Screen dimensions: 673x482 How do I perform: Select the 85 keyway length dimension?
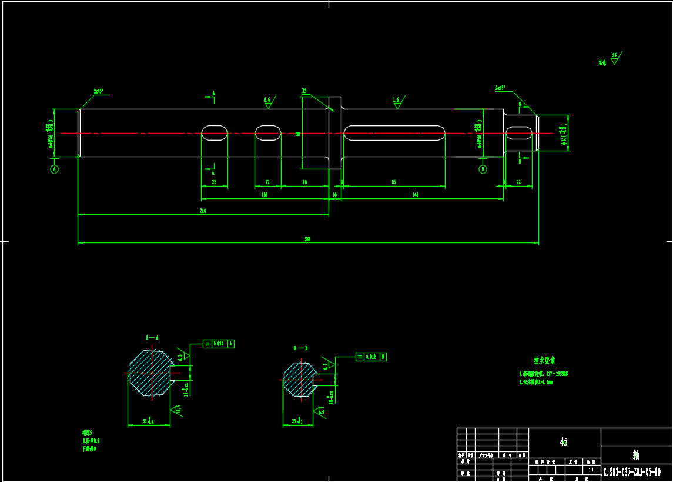(x=394, y=182)
